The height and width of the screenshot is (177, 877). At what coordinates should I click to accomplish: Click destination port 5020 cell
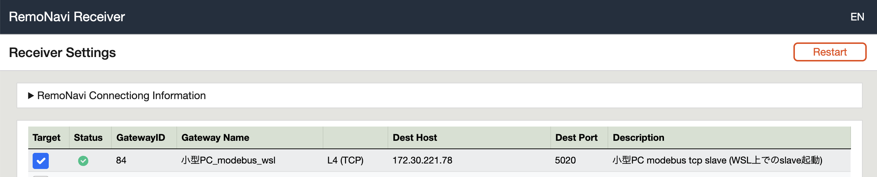pyautogui.click(x=565, y=160)
